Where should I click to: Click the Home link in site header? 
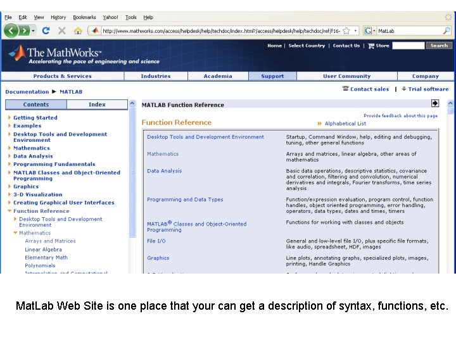coord(274,46)
